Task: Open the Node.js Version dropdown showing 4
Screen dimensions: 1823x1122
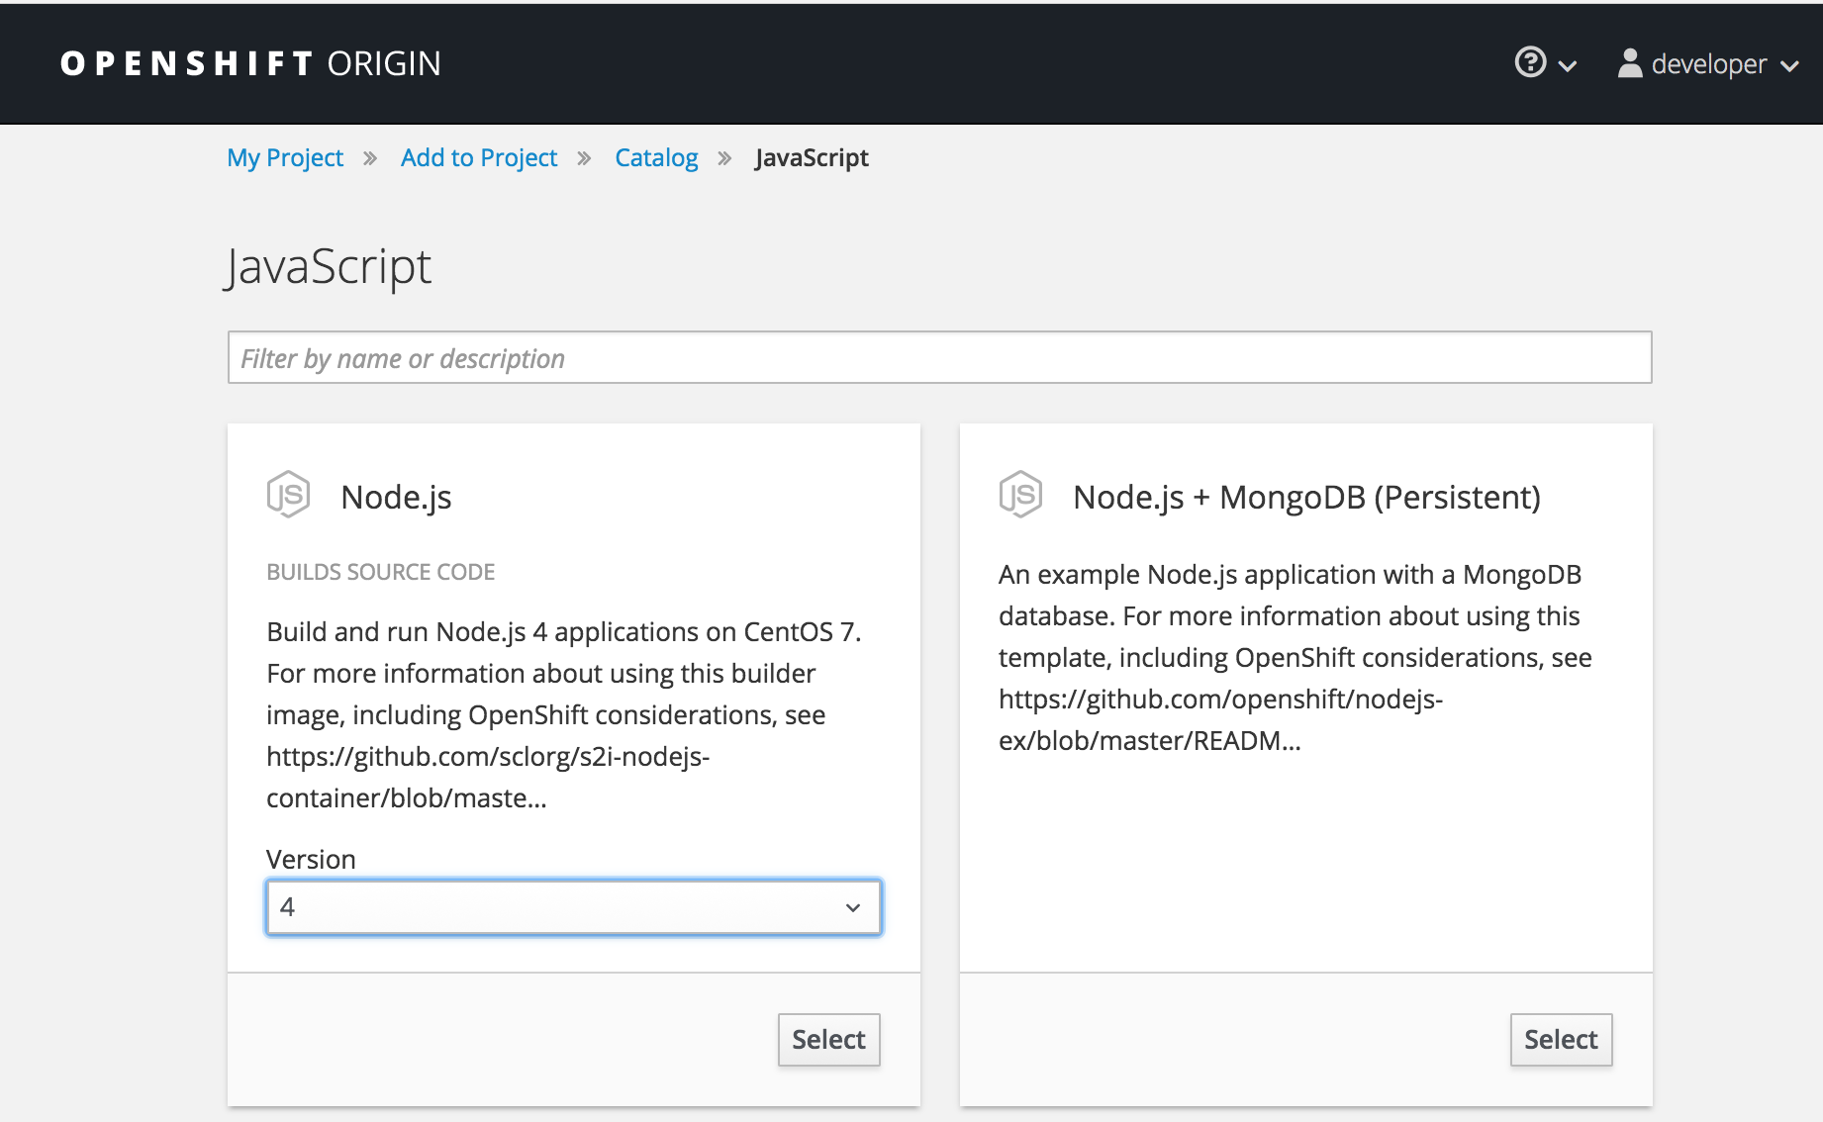Action: [x=574, y=907]
